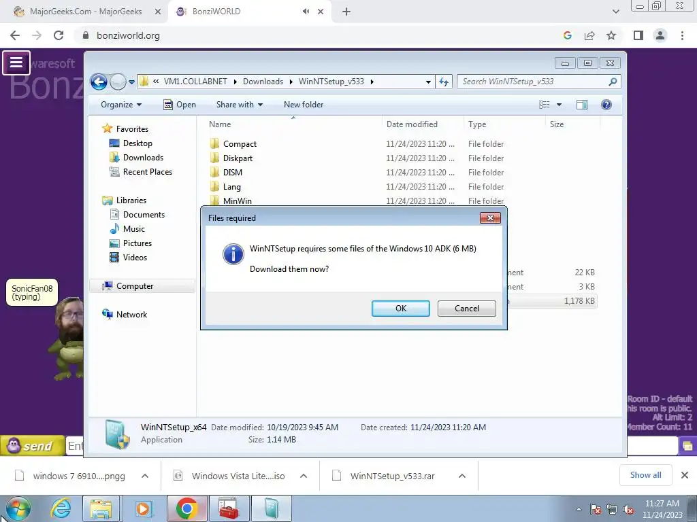Screen dimensions: 697x522
Task: Select Downloads in navigation pane
Action: tap(143, 158)
